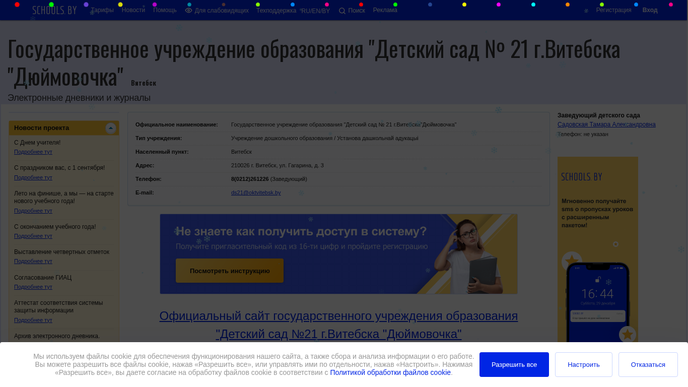Open the Тарифы menu item

[102, 10]
